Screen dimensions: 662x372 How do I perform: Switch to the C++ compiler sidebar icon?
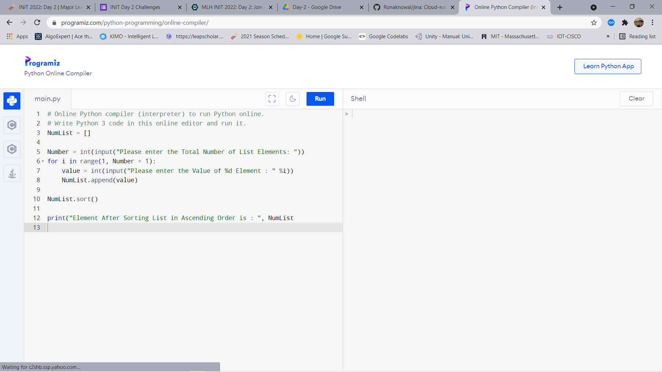coord(12,149)
